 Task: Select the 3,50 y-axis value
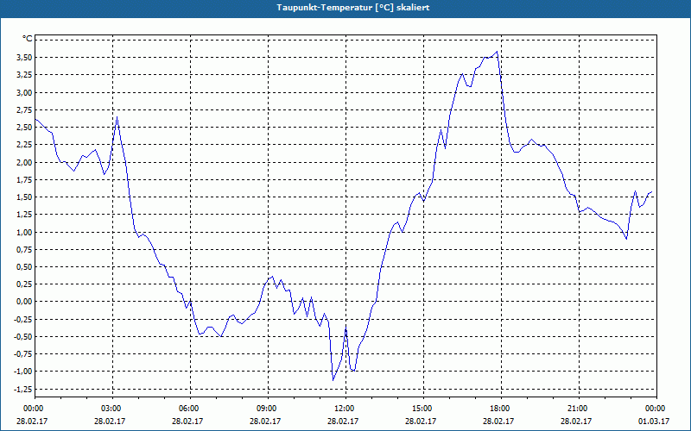24,58
